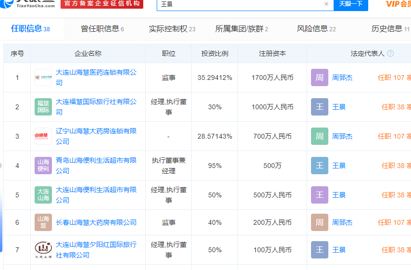
Task: Click 王景 avatar in row 2
Action: point(320,107)
